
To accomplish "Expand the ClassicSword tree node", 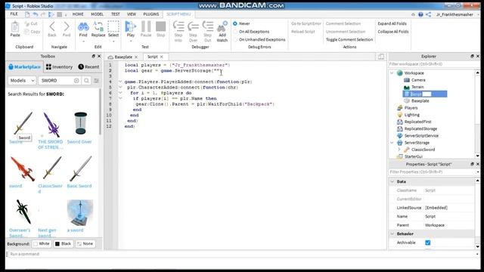I will pos(399,150).
